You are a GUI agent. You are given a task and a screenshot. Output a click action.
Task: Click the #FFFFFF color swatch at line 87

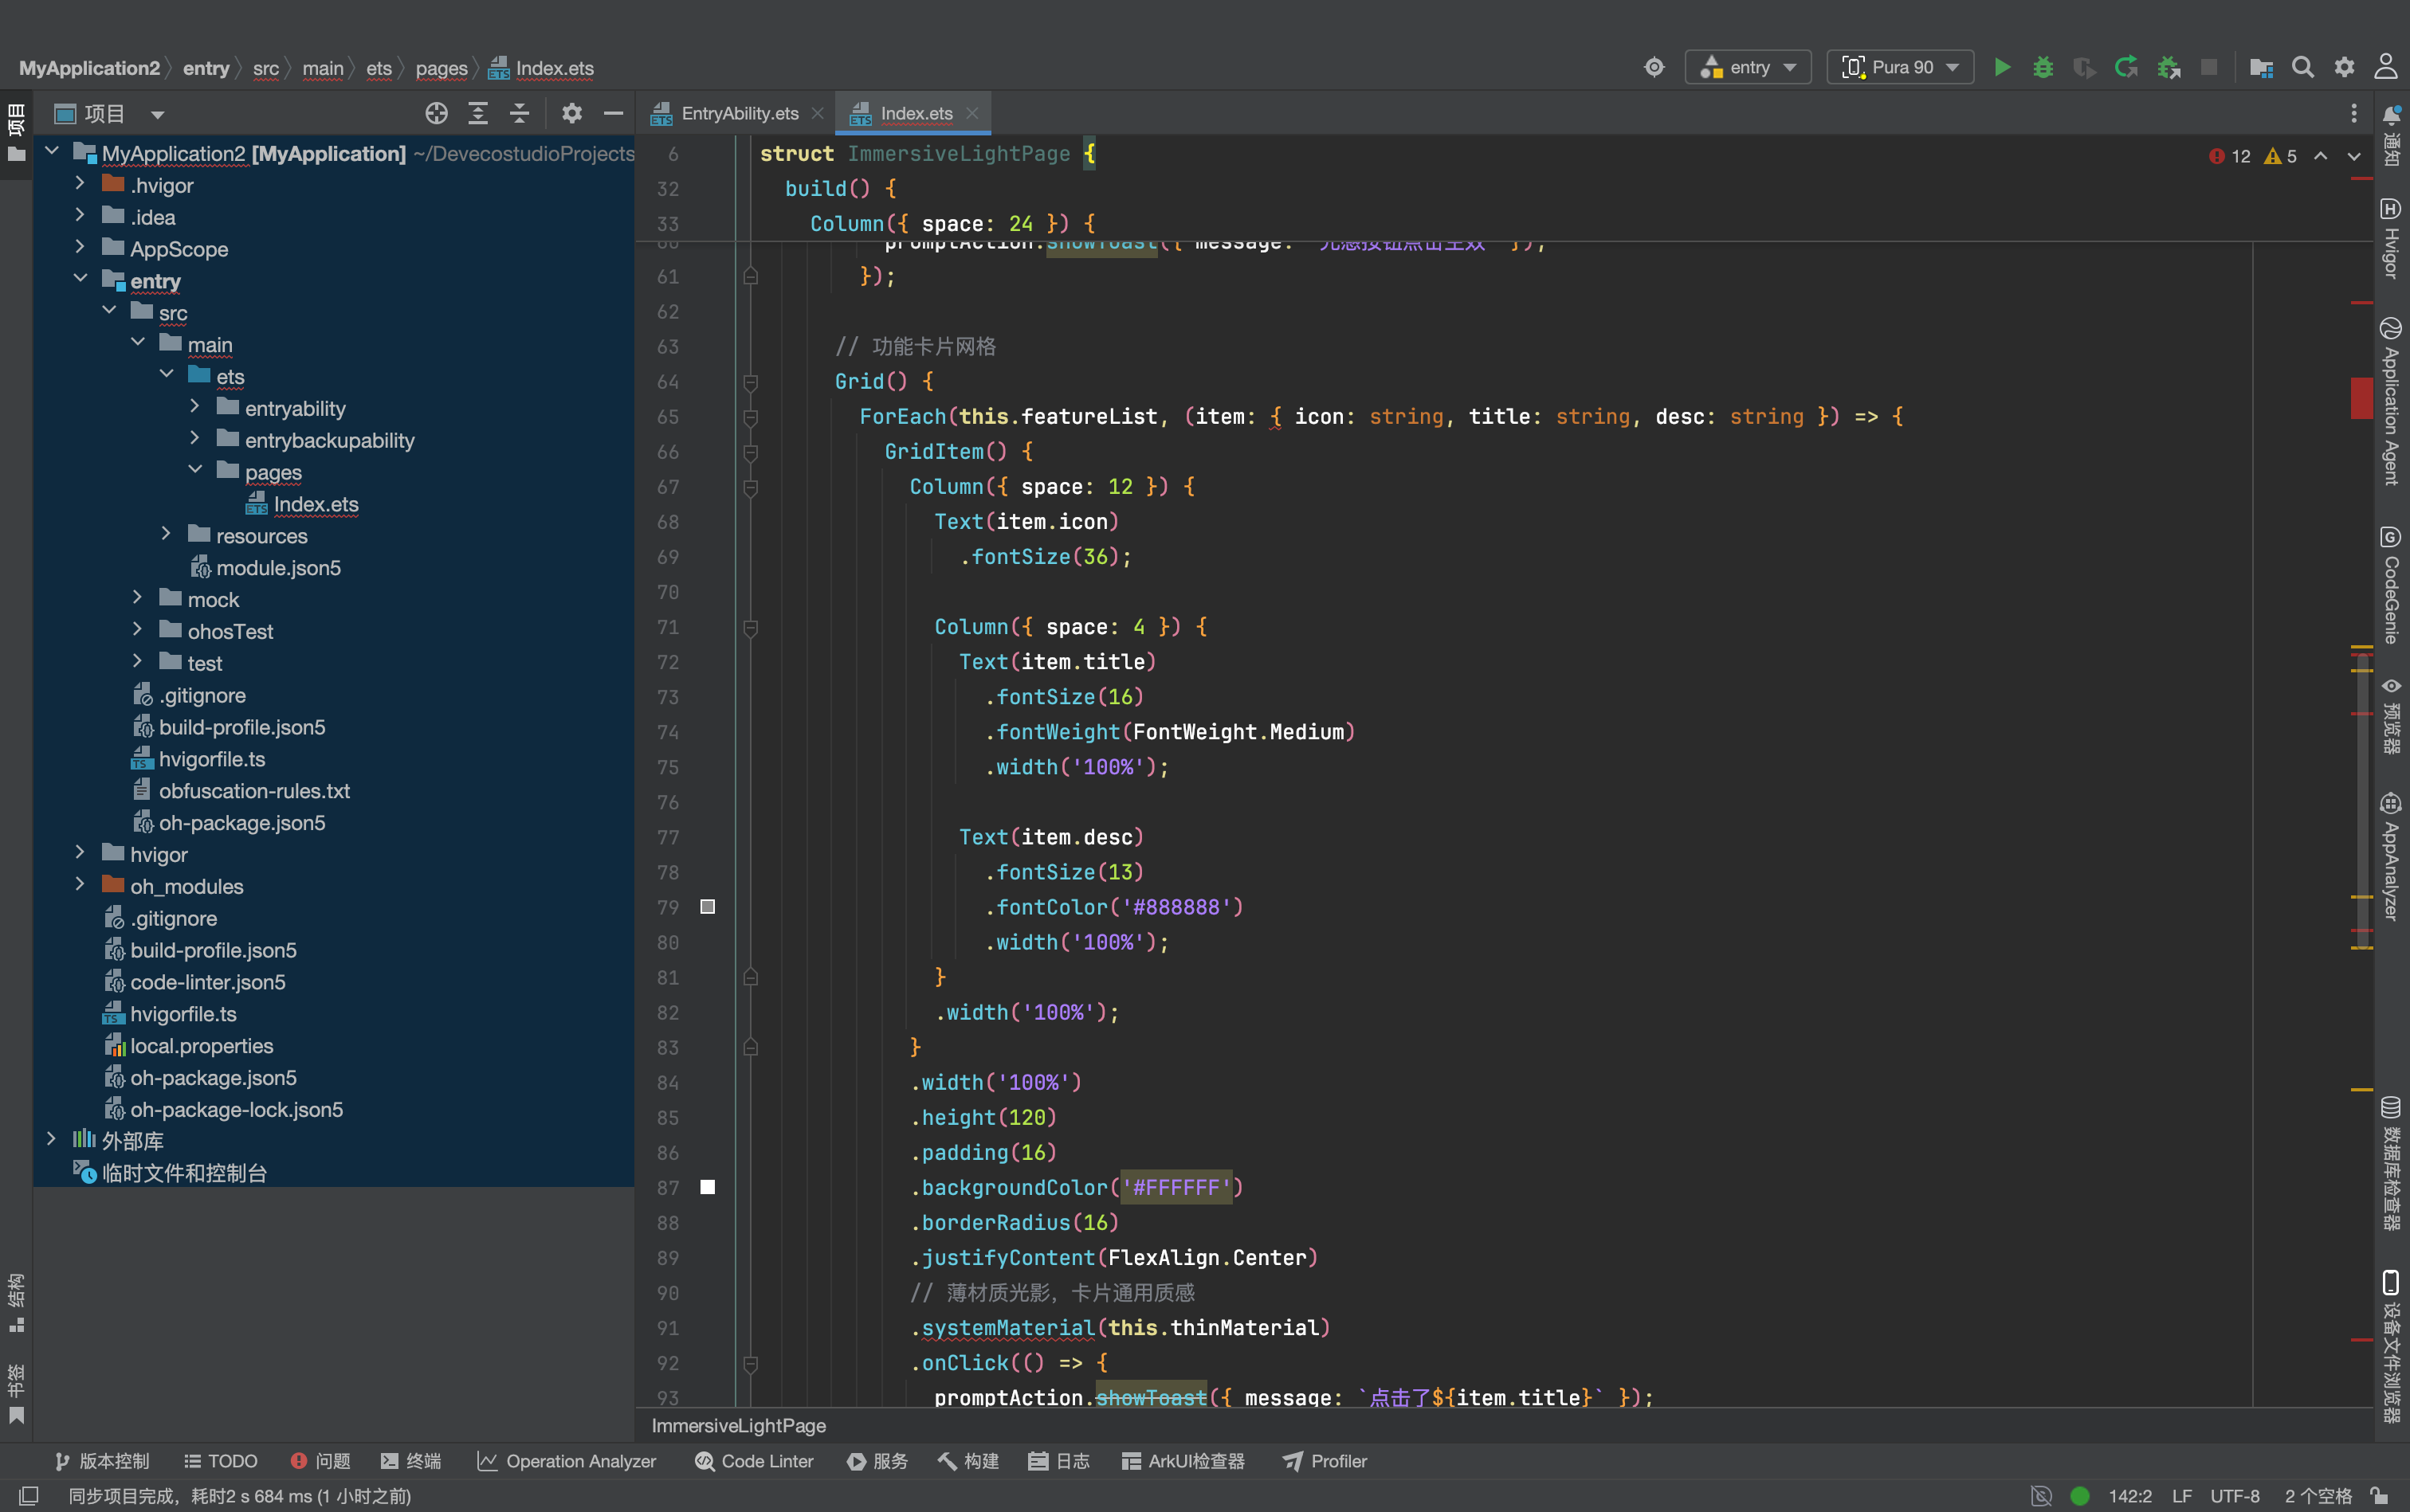tap(707, 1187)
